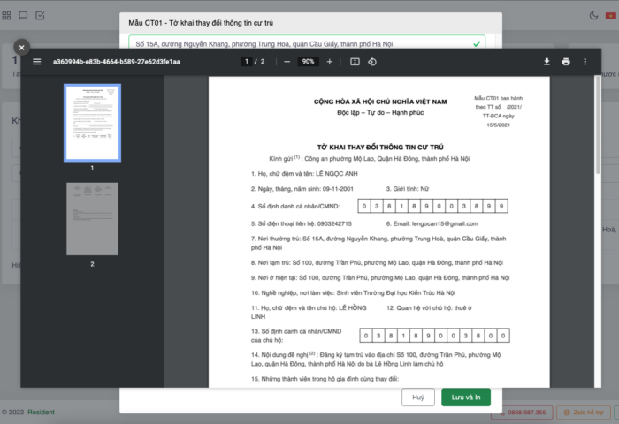Select page 1 thumbnail
This screenshot has width=619, height=424.
pos(92,122)
